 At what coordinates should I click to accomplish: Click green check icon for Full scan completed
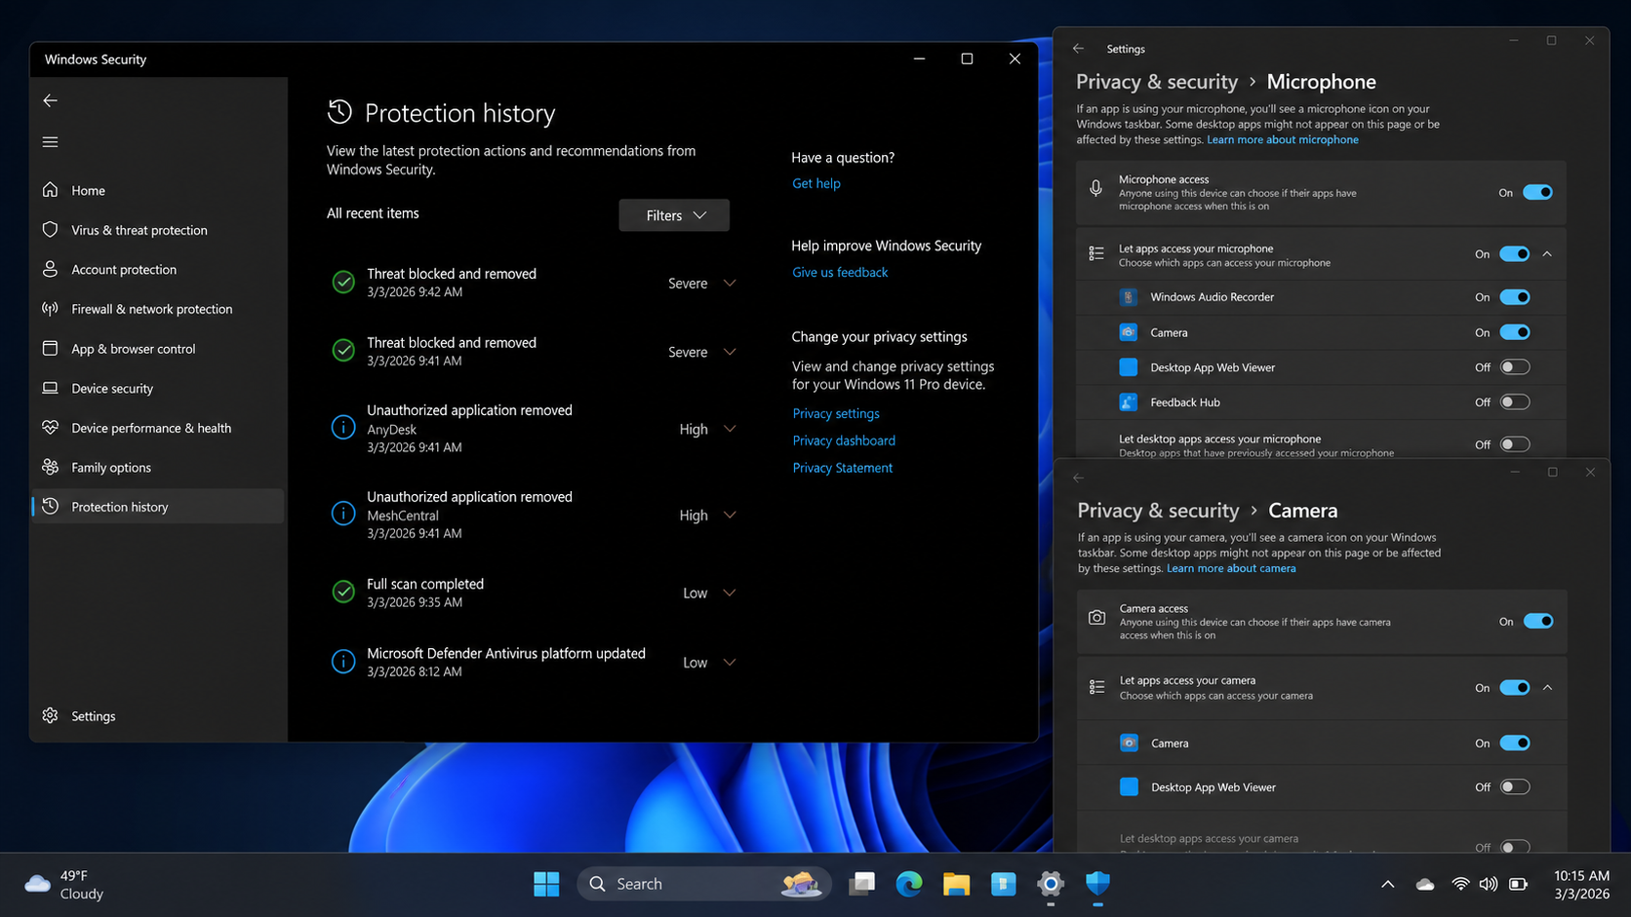tap(343, 592)
